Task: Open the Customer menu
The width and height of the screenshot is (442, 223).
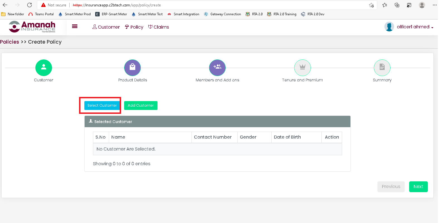Action: [106, 27]
